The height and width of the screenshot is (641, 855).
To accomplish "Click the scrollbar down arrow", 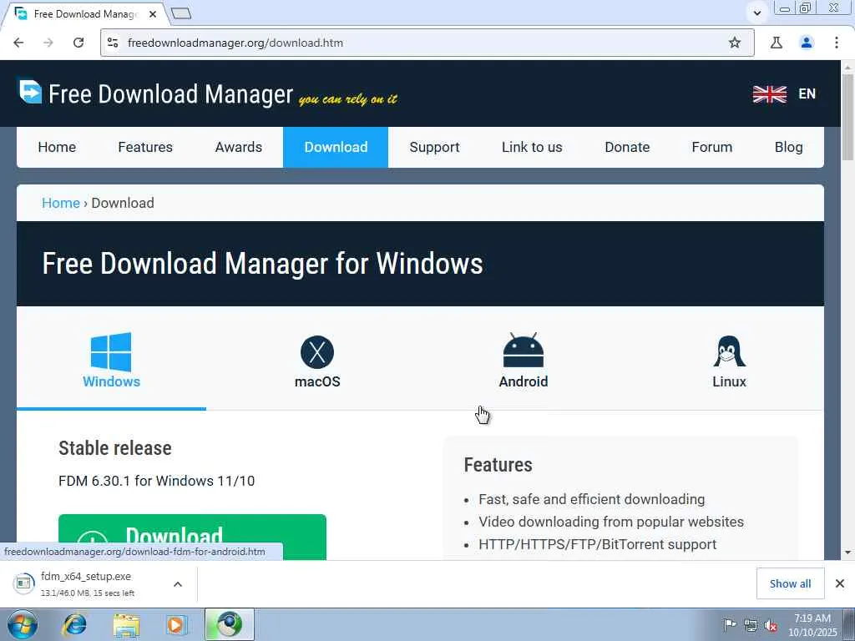I will coord(848,553).
